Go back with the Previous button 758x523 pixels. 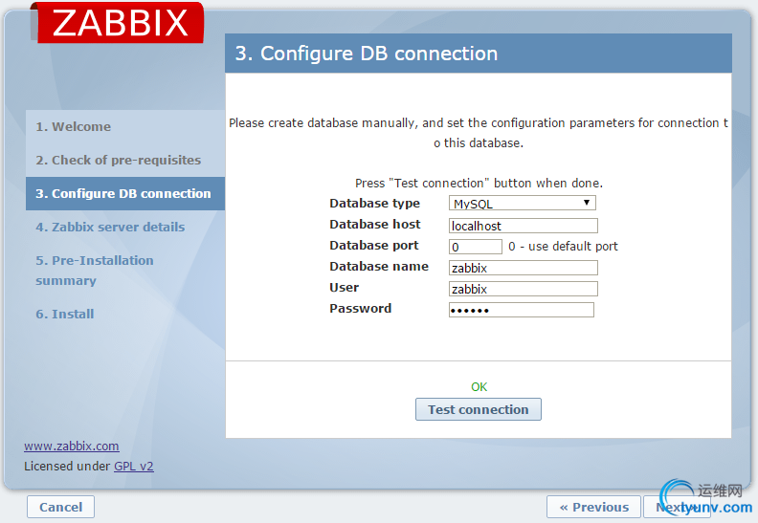click(593, 507)
